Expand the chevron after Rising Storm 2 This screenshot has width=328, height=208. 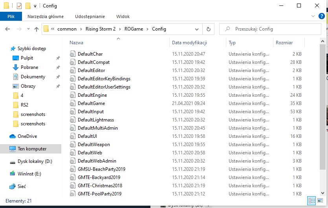120,29
